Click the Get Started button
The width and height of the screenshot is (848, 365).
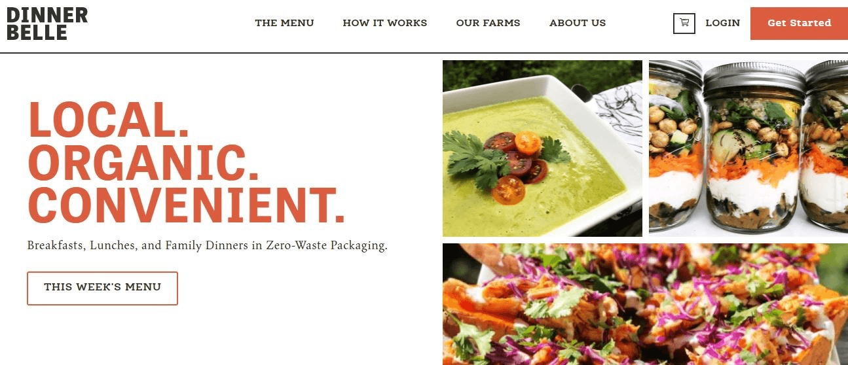click(x=799, y=24)
